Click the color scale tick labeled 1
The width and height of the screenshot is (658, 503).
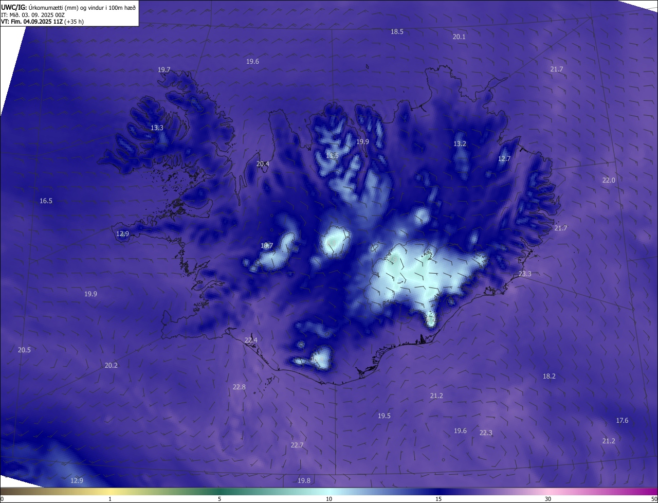(x=110, y=499)
